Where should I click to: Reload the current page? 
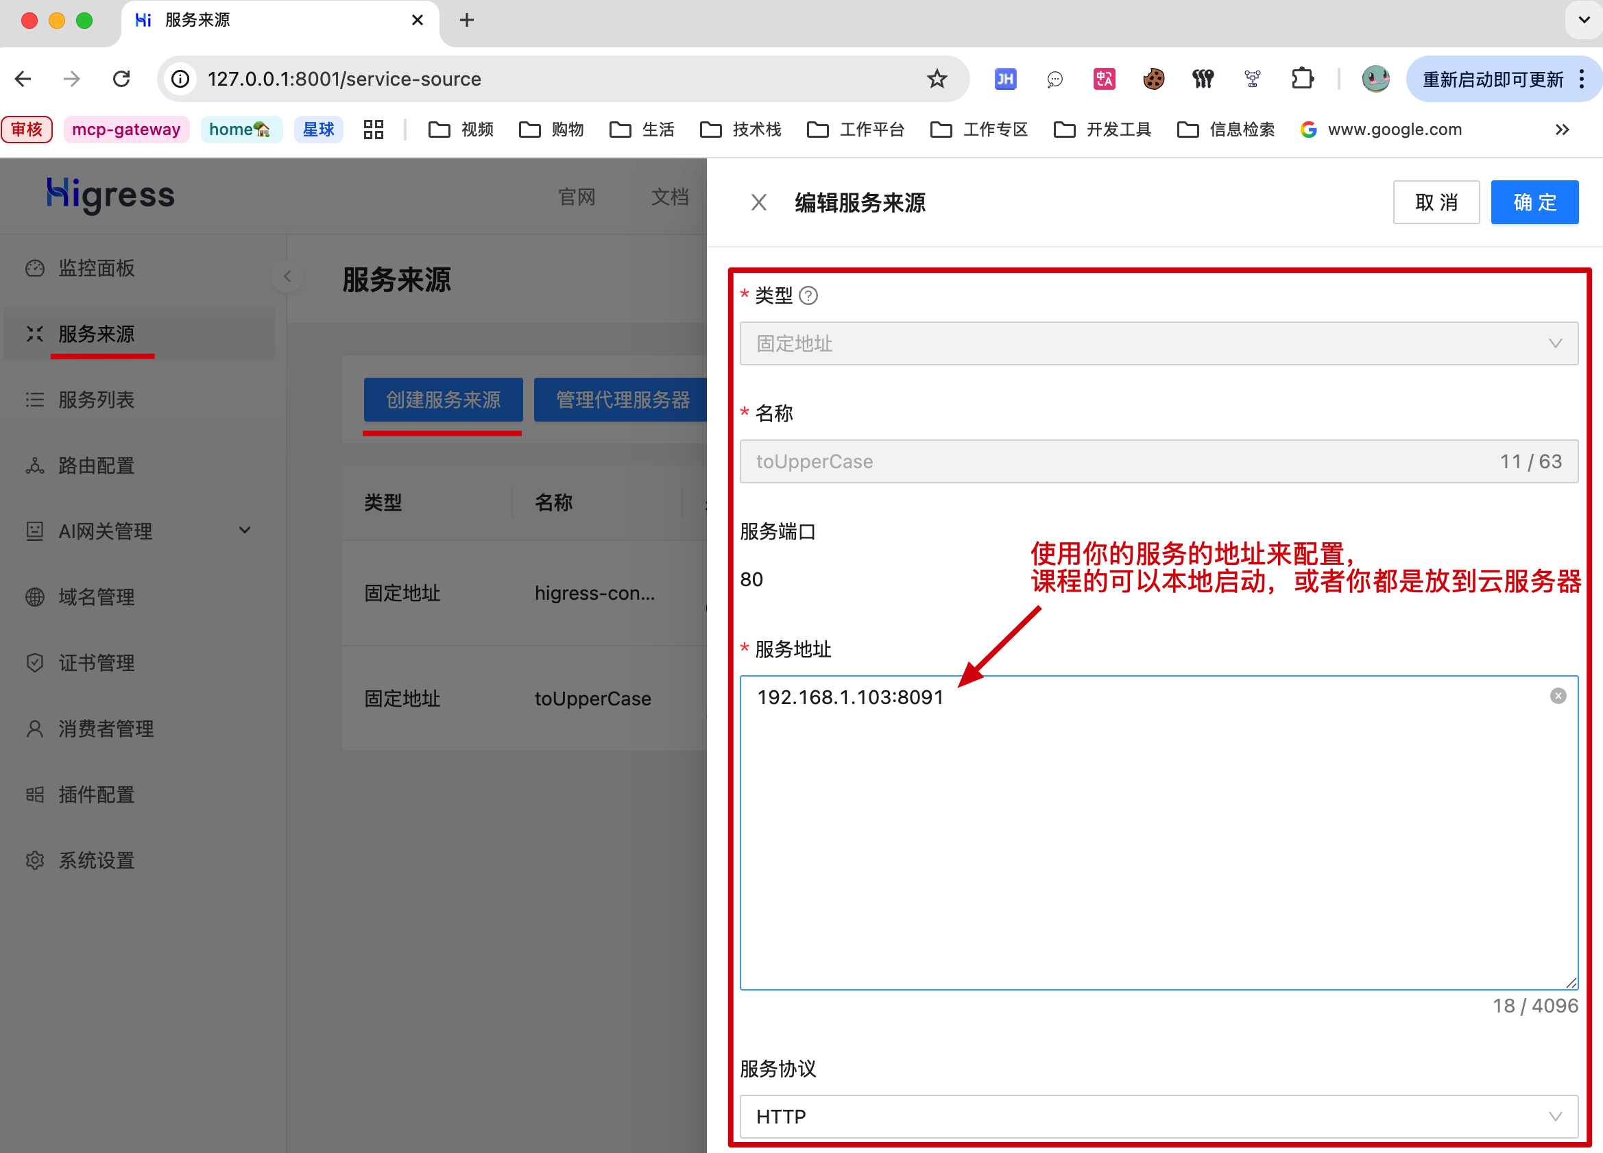point(121,78)
